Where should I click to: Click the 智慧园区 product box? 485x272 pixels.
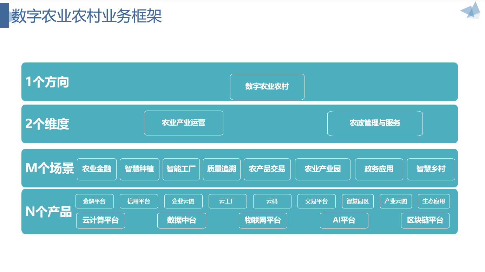[358, 201]
